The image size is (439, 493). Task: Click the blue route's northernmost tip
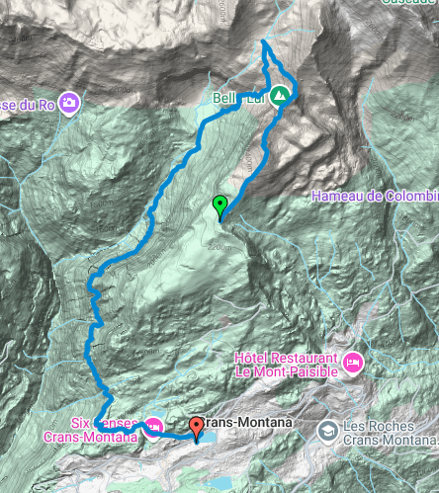[x=263, y=41]
